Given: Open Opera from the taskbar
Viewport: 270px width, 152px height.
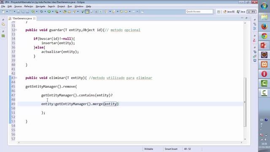Looking at the screenshot, I should (x=264, y=74).
